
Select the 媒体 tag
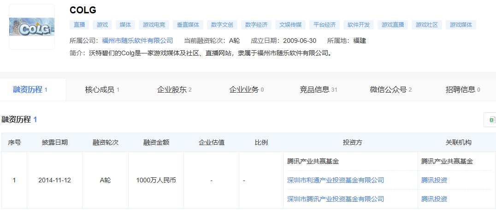(125, 25)
